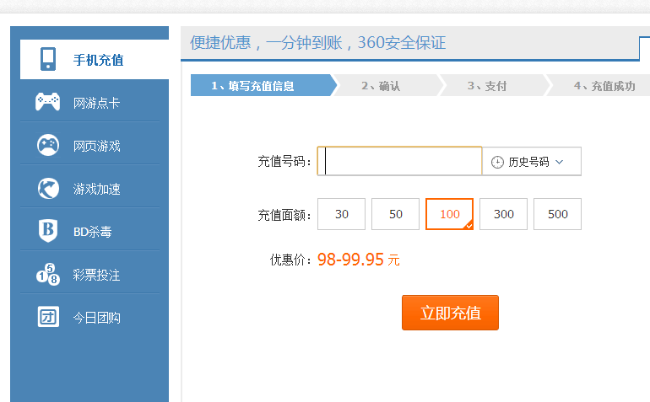Click the clock icon beside 历史号码

(497, 162)
